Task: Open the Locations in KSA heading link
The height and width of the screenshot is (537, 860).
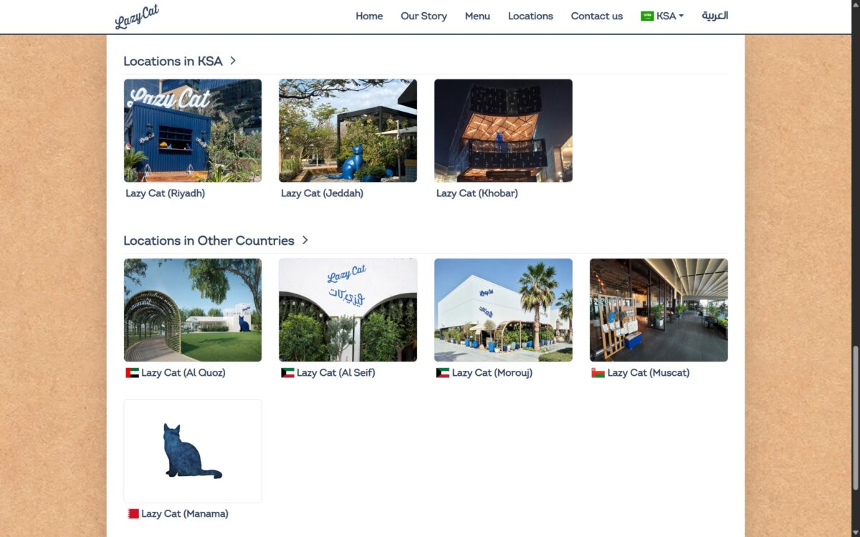Action: 173,61
